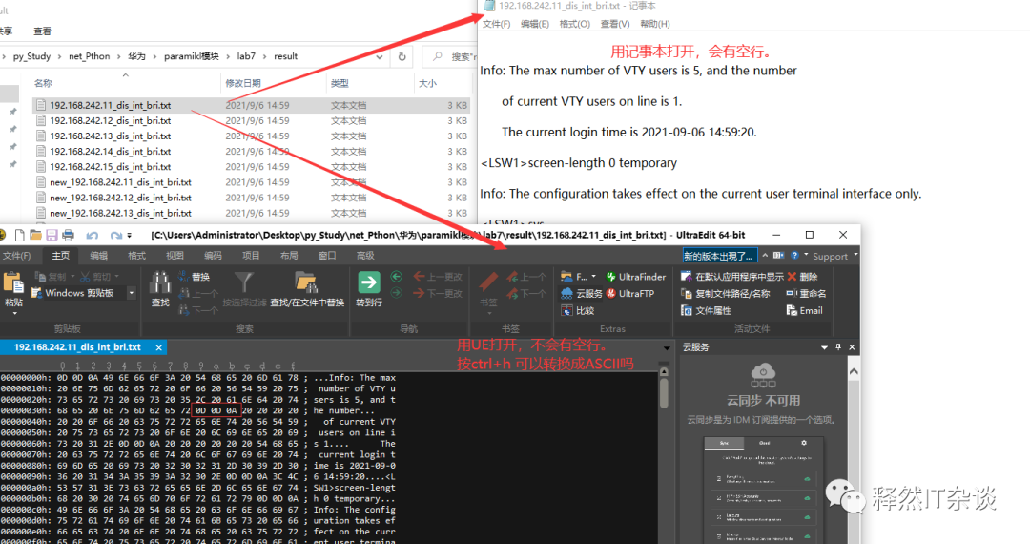Switch to the Edit (编辑) ribbon tab
Viewport: 1030px width, 544px height.
[98, 256]
